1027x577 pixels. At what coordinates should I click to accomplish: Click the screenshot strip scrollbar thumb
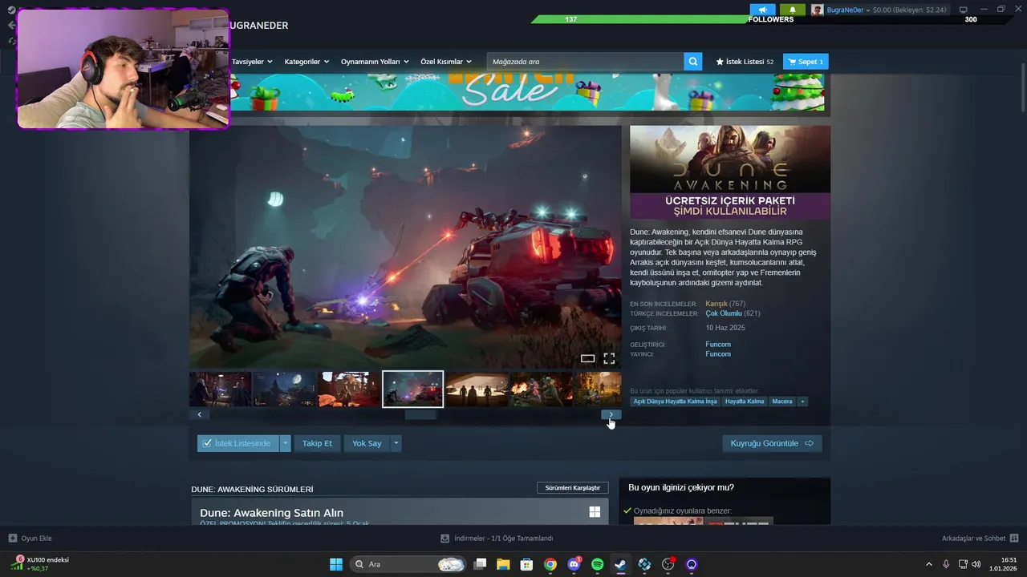tap(420, 414)
